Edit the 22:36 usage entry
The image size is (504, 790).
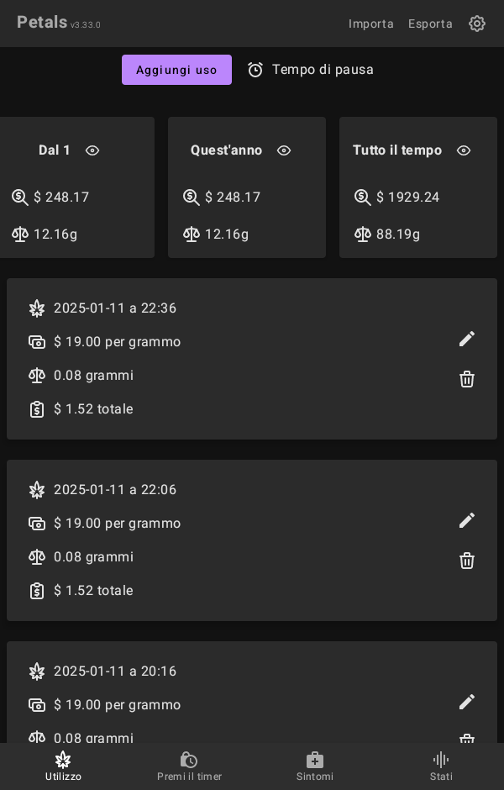coord(467,339)
